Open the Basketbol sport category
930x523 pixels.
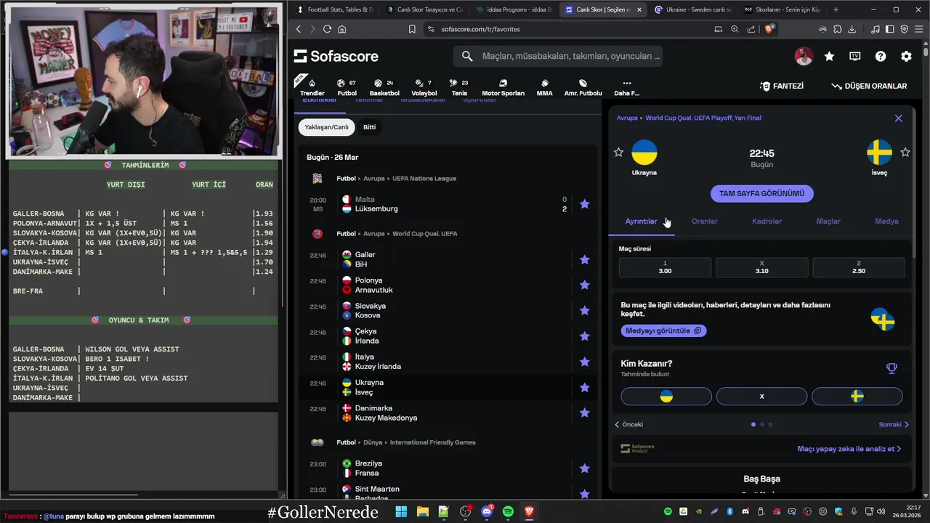tap(384, 87)
